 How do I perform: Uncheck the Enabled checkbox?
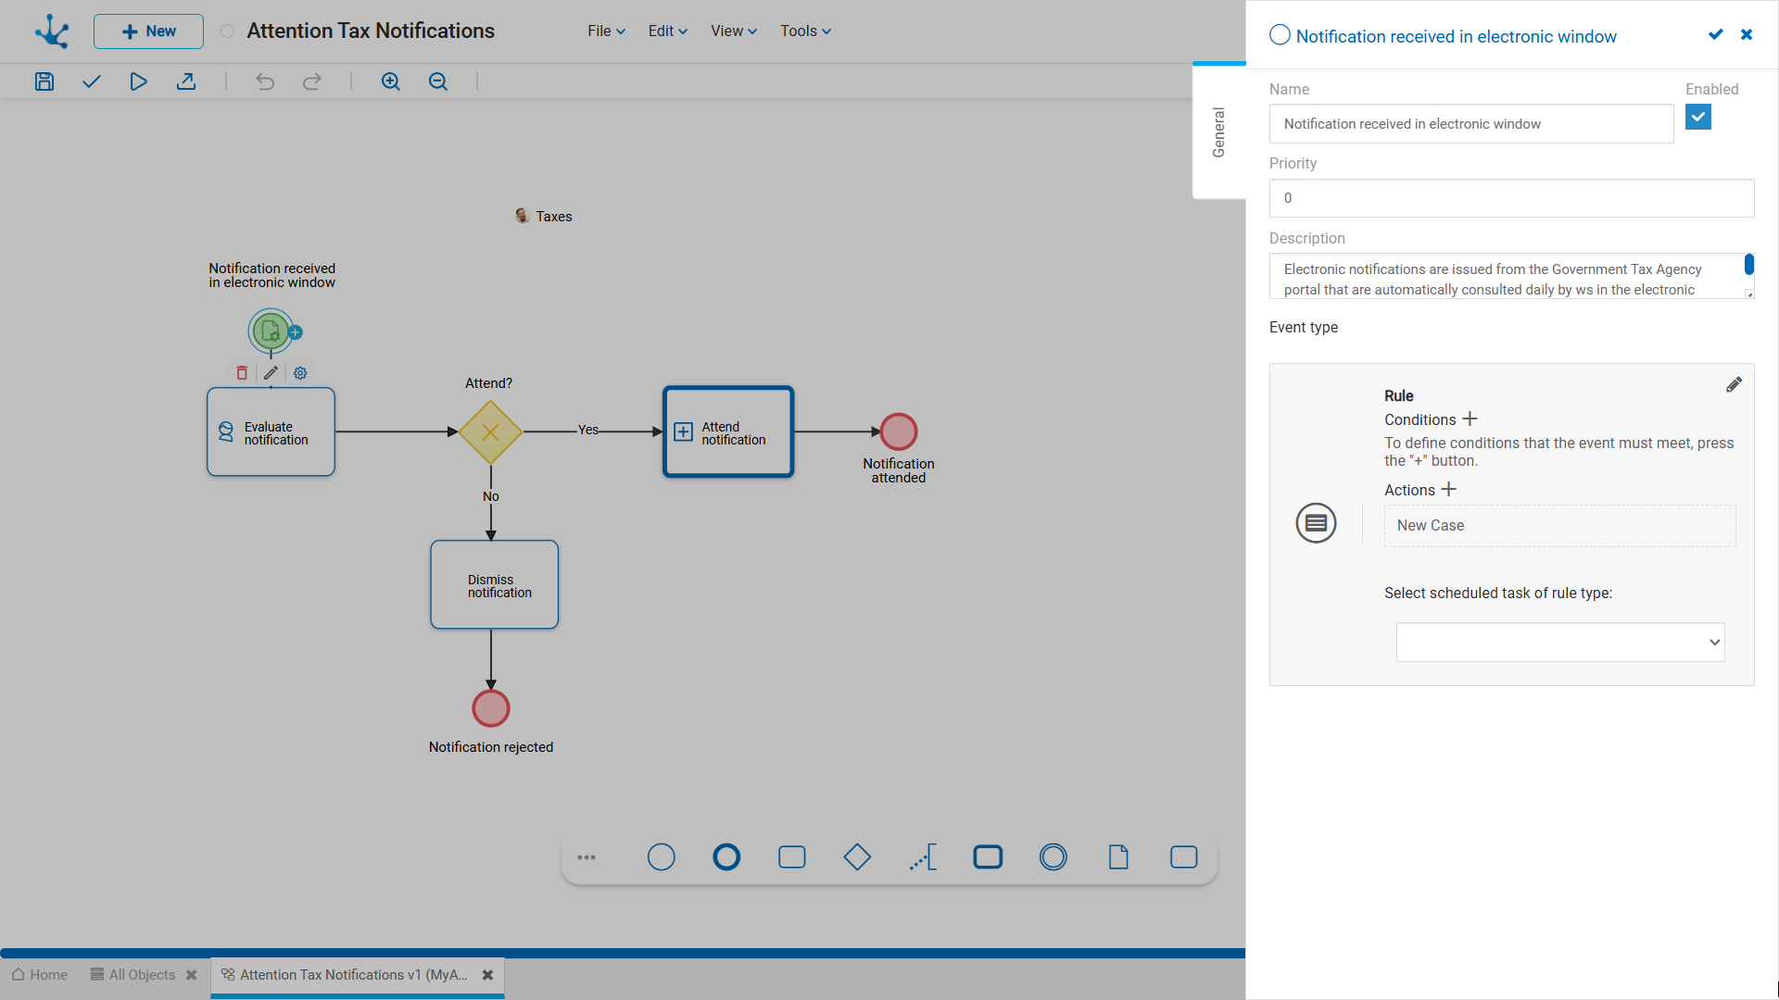1697,118
